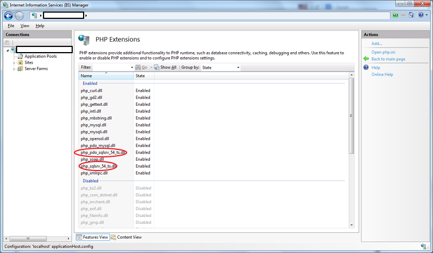The width and height of the screenshot is (433, 253).
Task: Click the Help icon in Actions pane
Action: [366, 68]
